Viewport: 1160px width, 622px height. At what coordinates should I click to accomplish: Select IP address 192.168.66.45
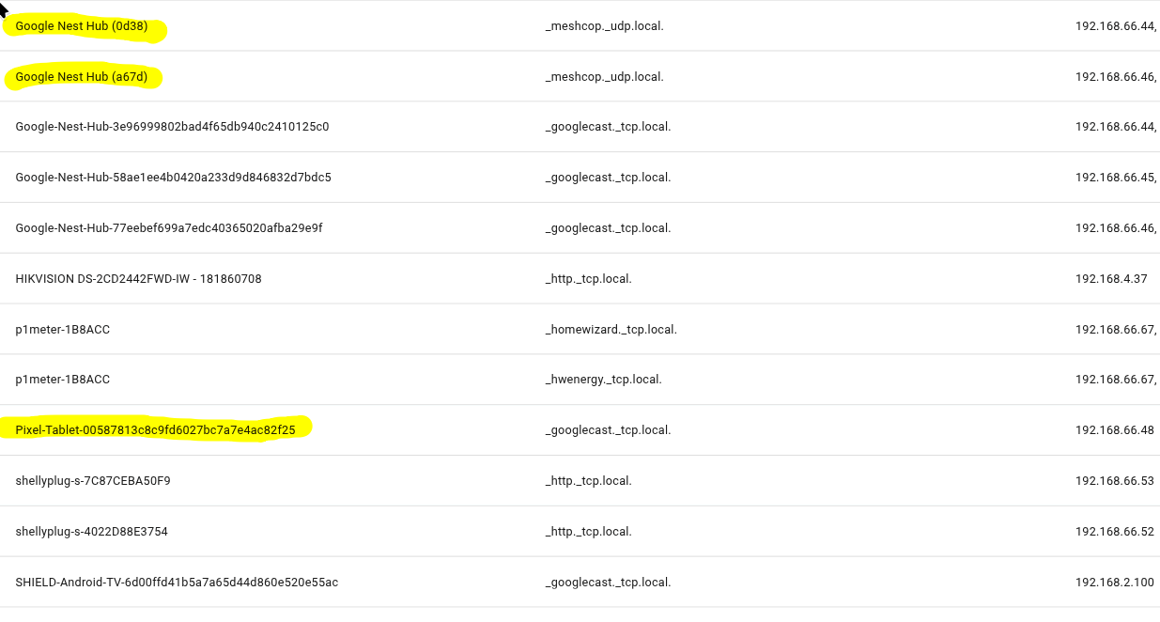click(x=1115, y=178)
